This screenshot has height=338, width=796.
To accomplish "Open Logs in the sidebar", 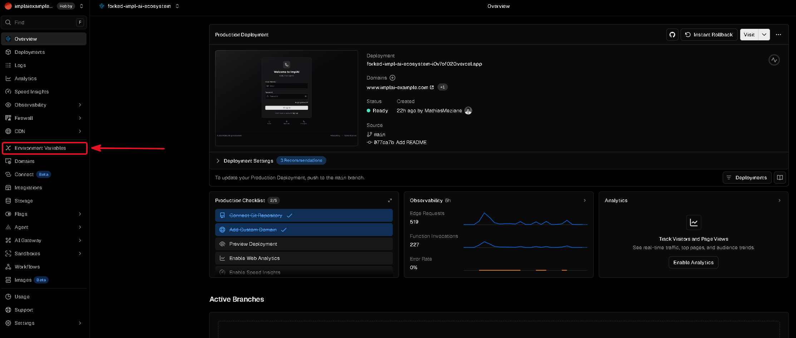I will 44,65.
